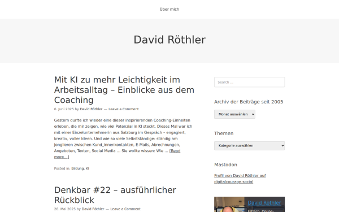Click Leave a Comment on 6. Juni post

(123, 109)
